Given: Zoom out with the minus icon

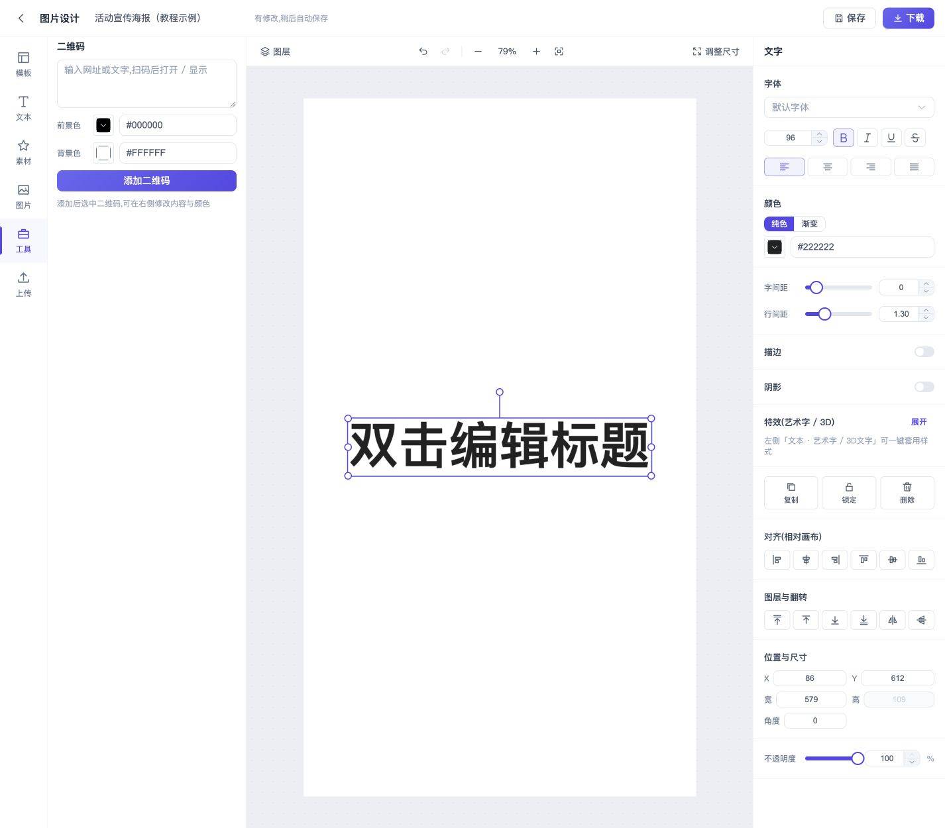Looking at the screenshot, I should pos(478,52).
